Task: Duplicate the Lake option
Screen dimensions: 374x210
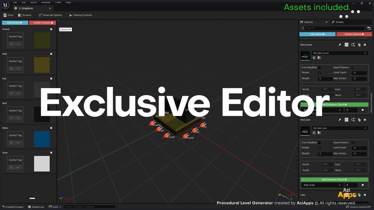Action: [359, 195]
